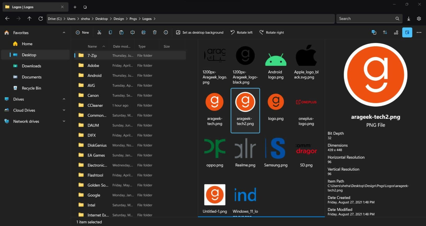Collapse the Drives section

(x=64, y=99)
